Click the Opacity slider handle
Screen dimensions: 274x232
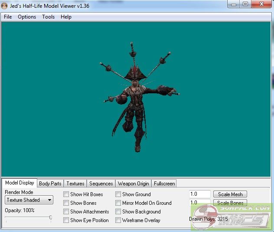point(51,217)
